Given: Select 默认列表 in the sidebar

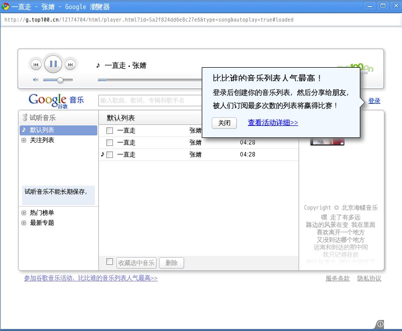Looking at the screenshot, I should [58, 130].
